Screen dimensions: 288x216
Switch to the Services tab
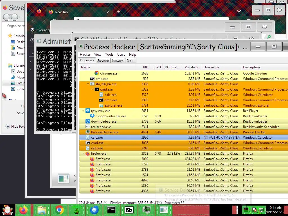click(103, 61)
